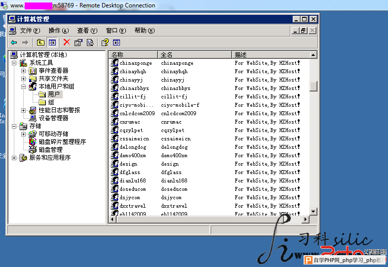
Task: Click the chinayhqh user icon
Action: coord(115,71)
